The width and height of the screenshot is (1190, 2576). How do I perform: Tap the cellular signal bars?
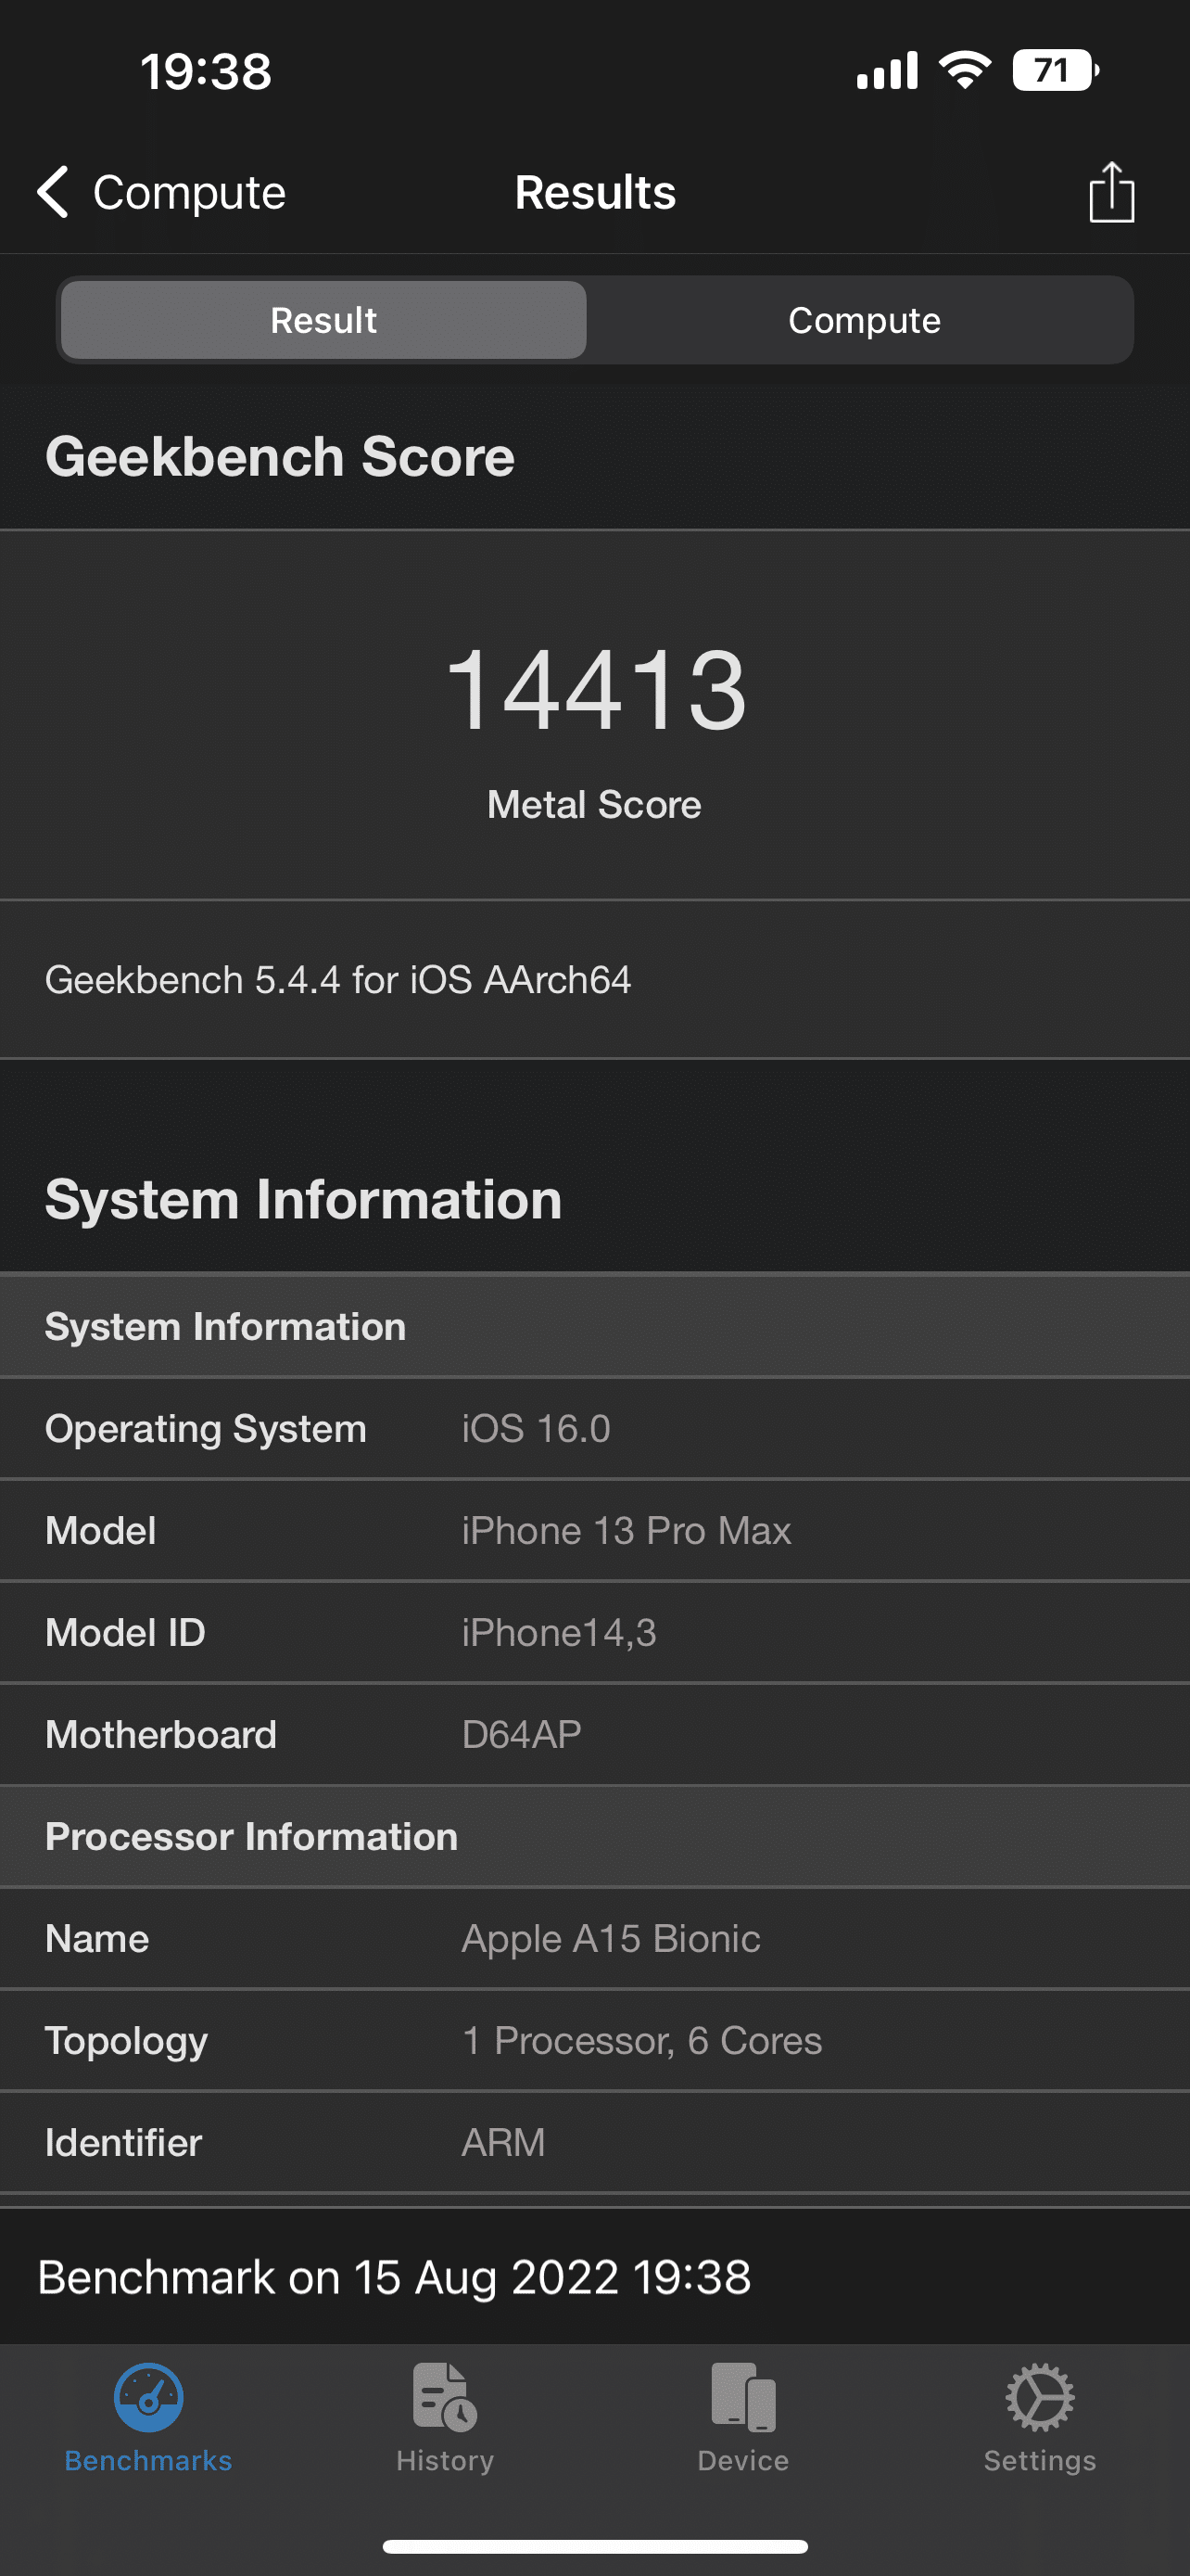click(886, 70)
